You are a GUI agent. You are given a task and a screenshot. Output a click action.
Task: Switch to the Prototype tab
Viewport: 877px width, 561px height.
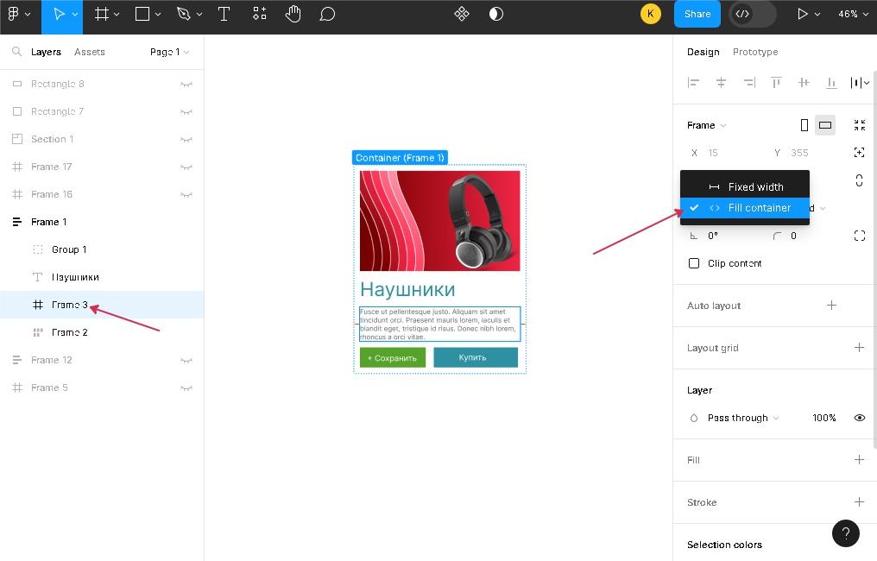pos(754,52)
